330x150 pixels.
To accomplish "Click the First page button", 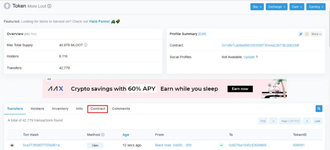I will pyautogui.click(x=263, y=121).
